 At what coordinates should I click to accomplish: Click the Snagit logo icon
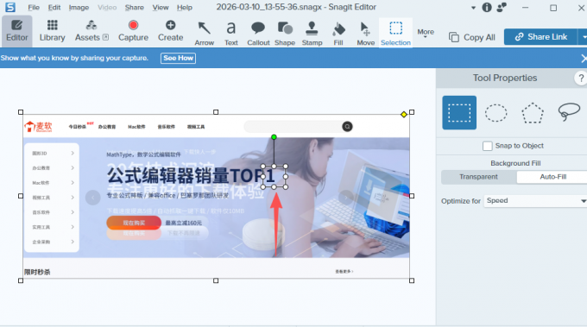[x=10, y=7]
